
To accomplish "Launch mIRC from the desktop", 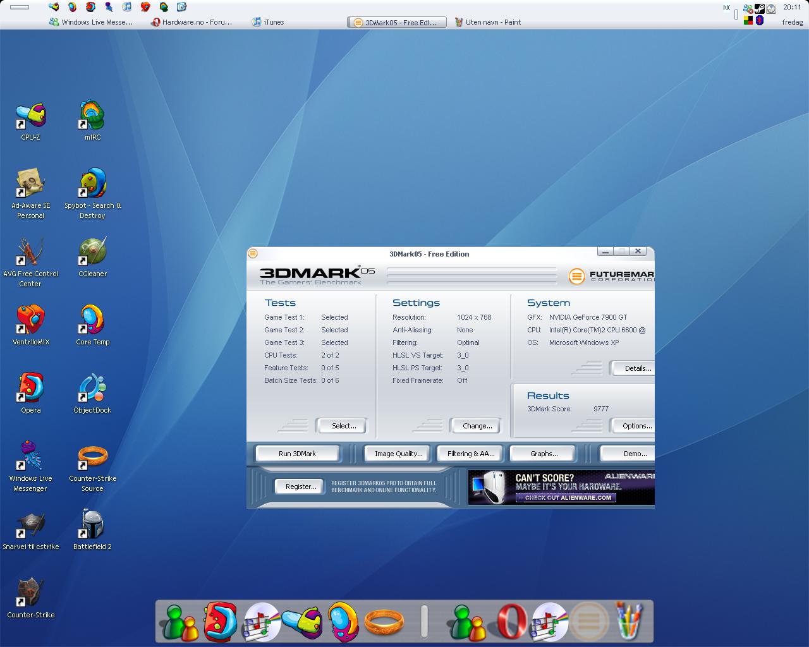I will (x=92, y=121).
